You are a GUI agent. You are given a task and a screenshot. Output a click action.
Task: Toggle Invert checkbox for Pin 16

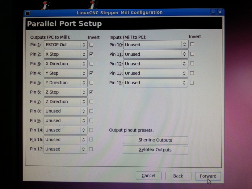click(x=91, y=140)
